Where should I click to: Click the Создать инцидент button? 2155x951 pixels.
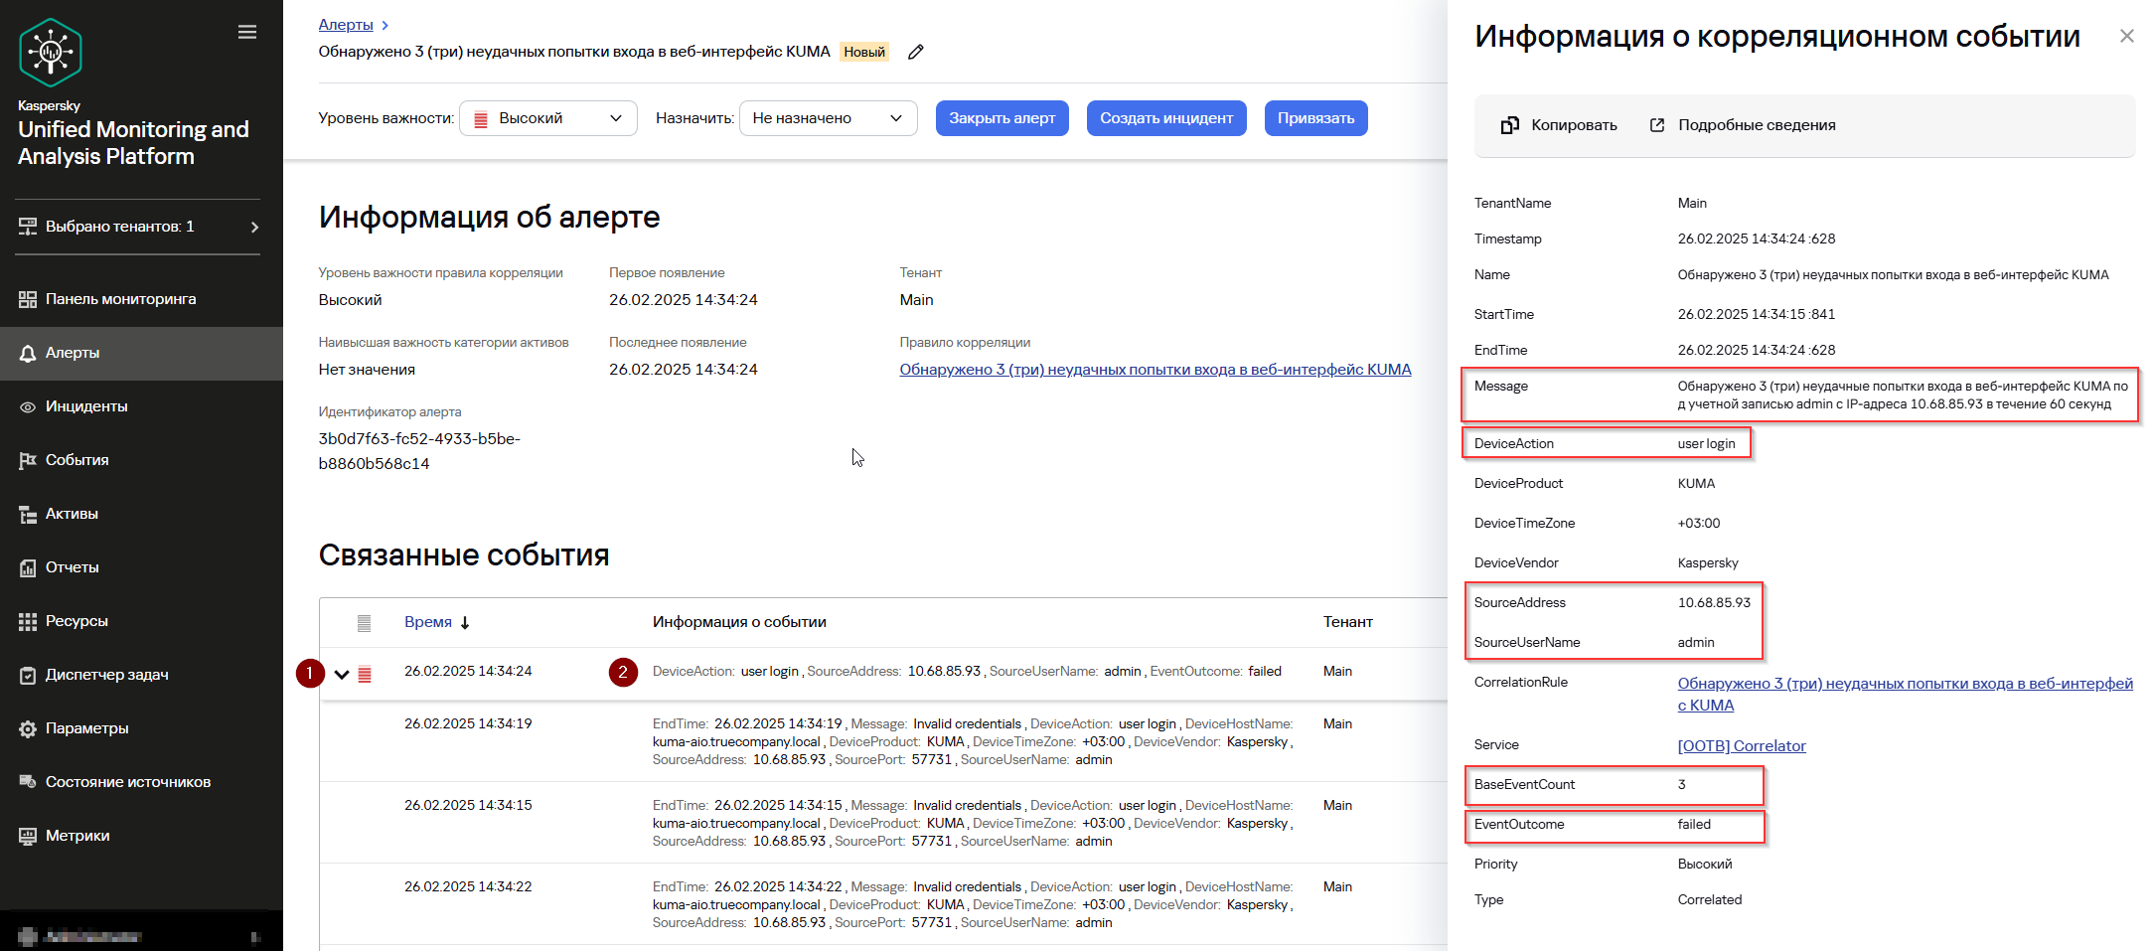[x=1166, y=118]
